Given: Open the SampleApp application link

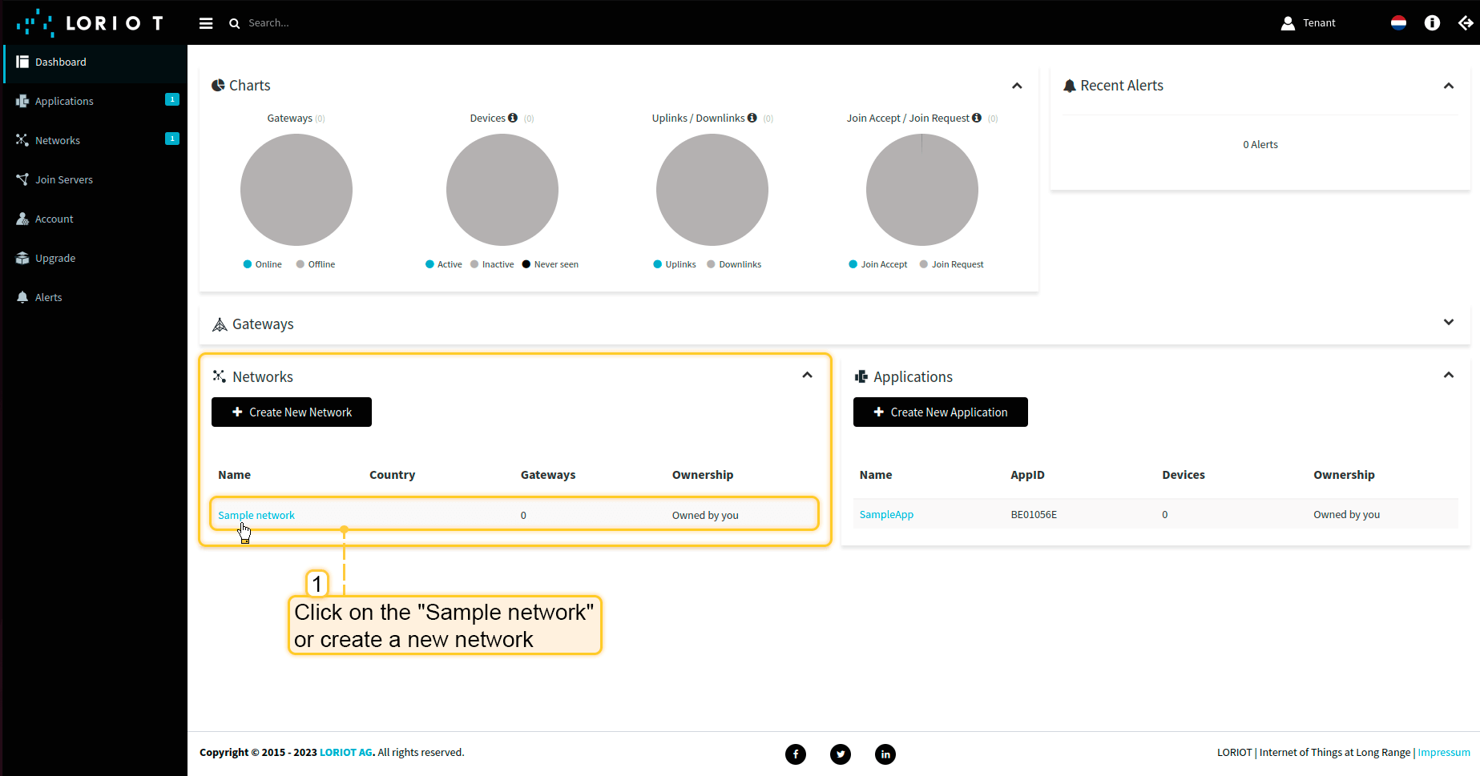Looking at the screenshot, I should click(886, 515).
